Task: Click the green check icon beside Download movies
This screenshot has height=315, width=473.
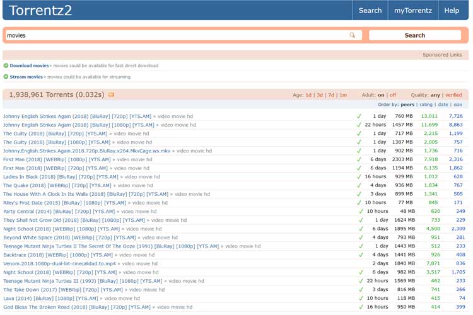Action: (x=6, y=66)
